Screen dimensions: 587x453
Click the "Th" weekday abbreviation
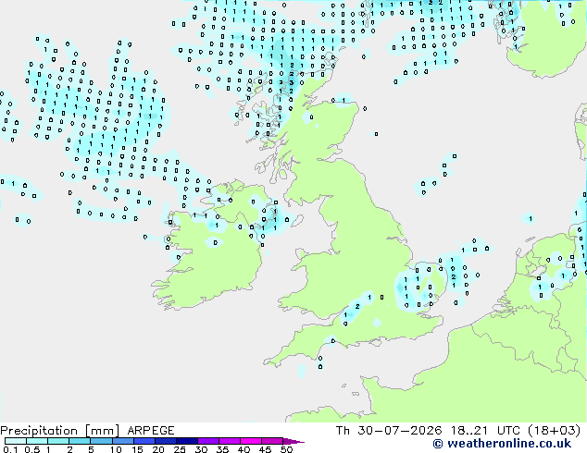pyautogui.click(x=343, y=431)
